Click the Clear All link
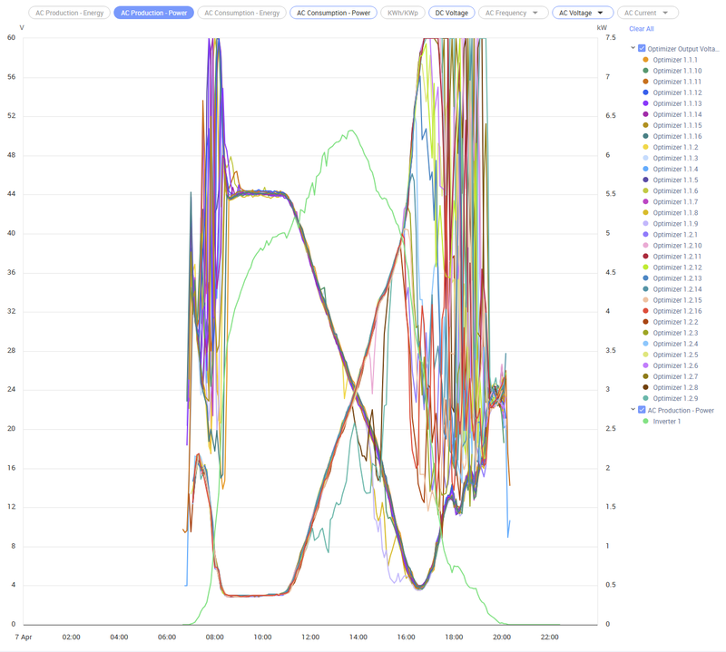 [x=642, y=29]
